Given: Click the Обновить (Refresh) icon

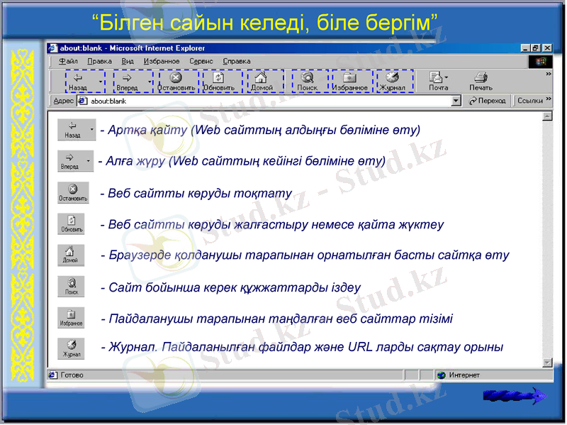Looking at the screenshot, I should coord(216,78).
